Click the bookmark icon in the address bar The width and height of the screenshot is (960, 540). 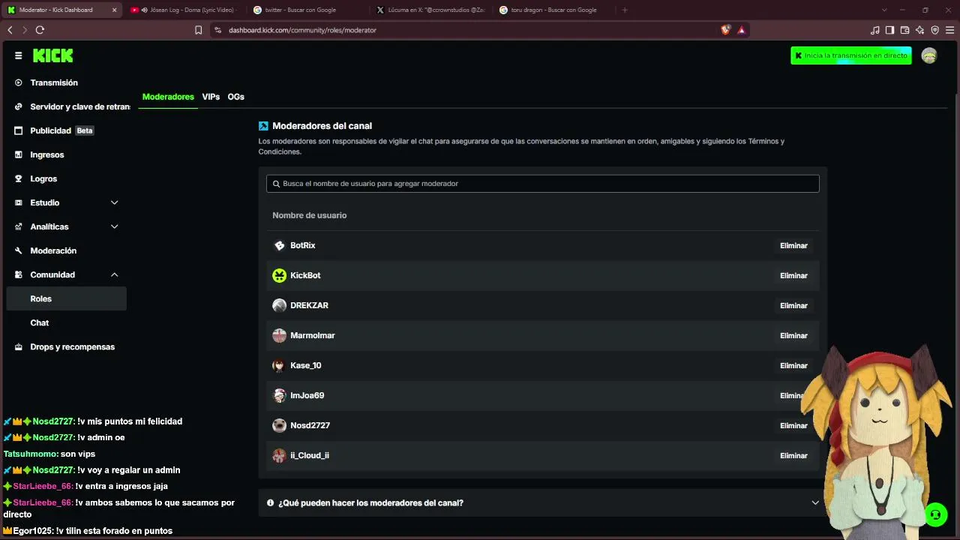(x=198, y=30)
